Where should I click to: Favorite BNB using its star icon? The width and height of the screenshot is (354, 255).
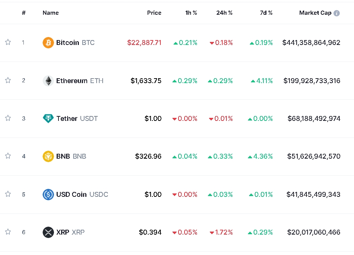8,156
